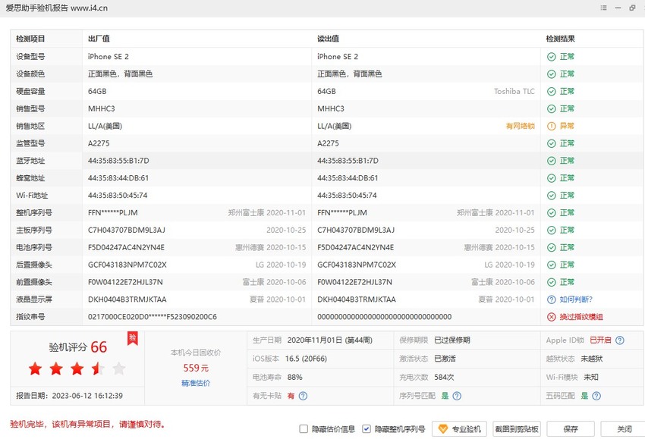Select the factory A2275 regulatory model value
The height and width of the screenshot is (439, 645).
coord(99,143)
